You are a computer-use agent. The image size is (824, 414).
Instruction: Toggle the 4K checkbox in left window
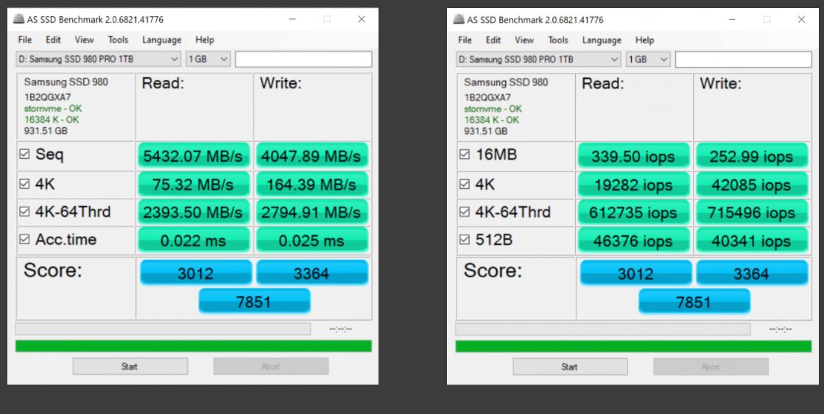24,184
